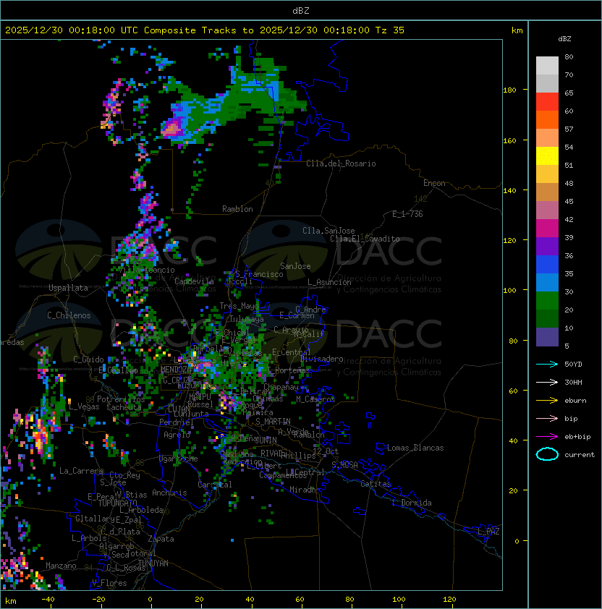Click the 'Villavicencio' map label

coord(146,270)
